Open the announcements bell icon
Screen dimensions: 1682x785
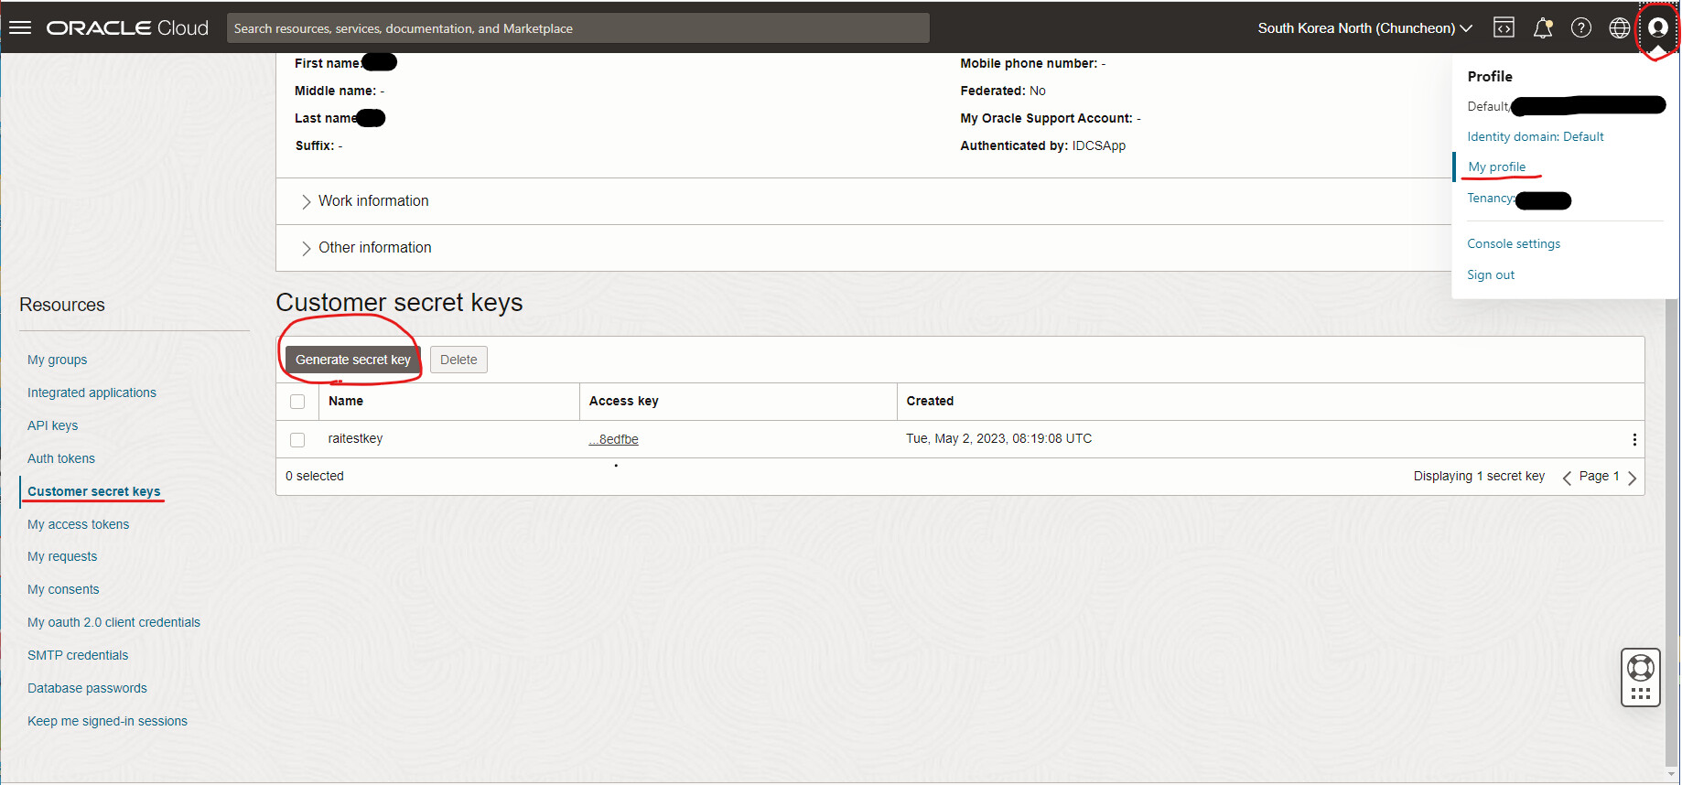pos(1543,27)
